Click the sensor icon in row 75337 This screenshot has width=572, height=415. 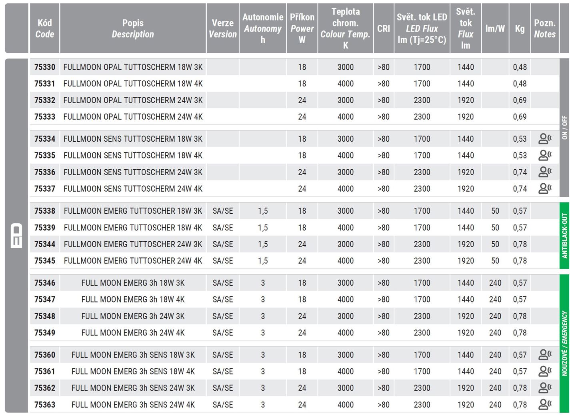[545, 188]
